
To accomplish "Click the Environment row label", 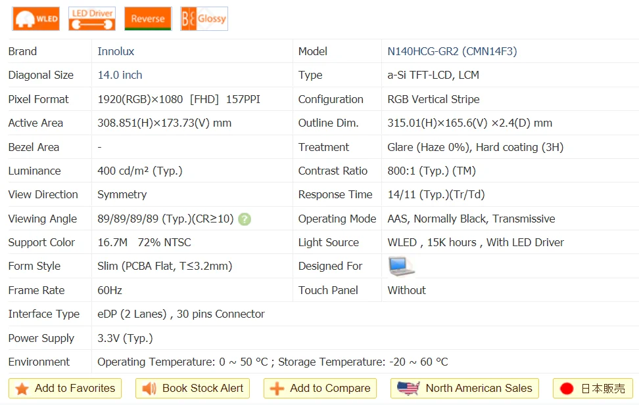I will [x=39, y=362].
